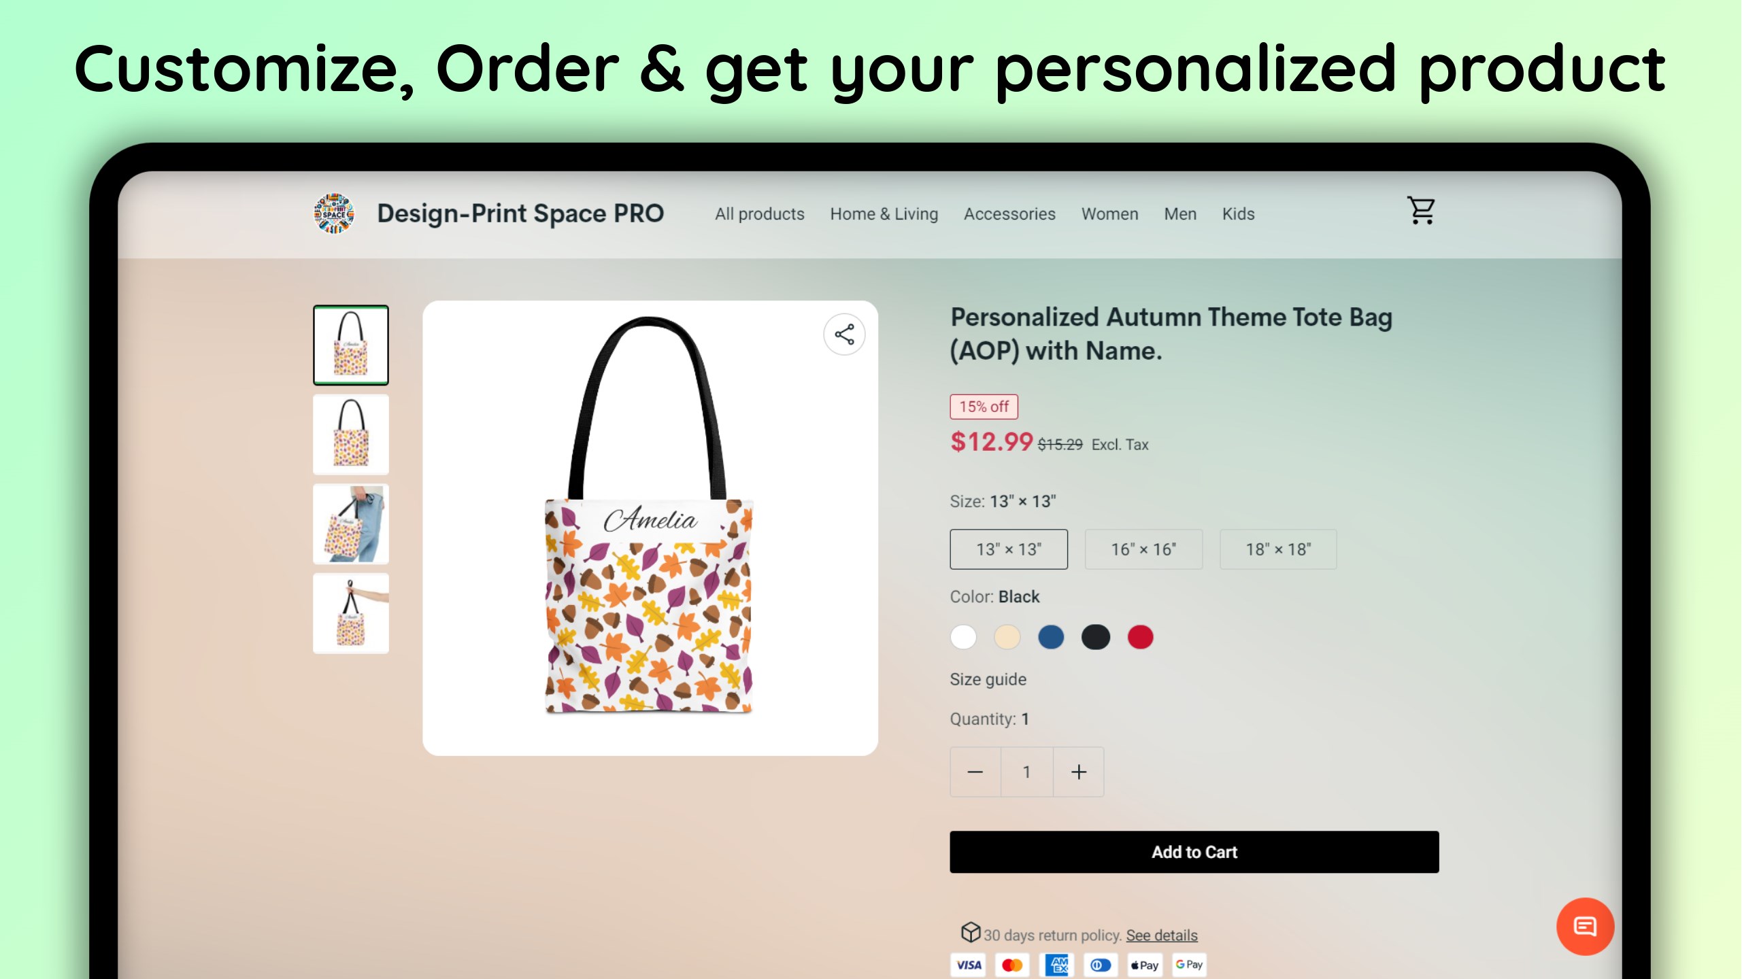Screen dimensions: 1742x979
Task: Click the minus quantity icon
Action: click(975, 772)
